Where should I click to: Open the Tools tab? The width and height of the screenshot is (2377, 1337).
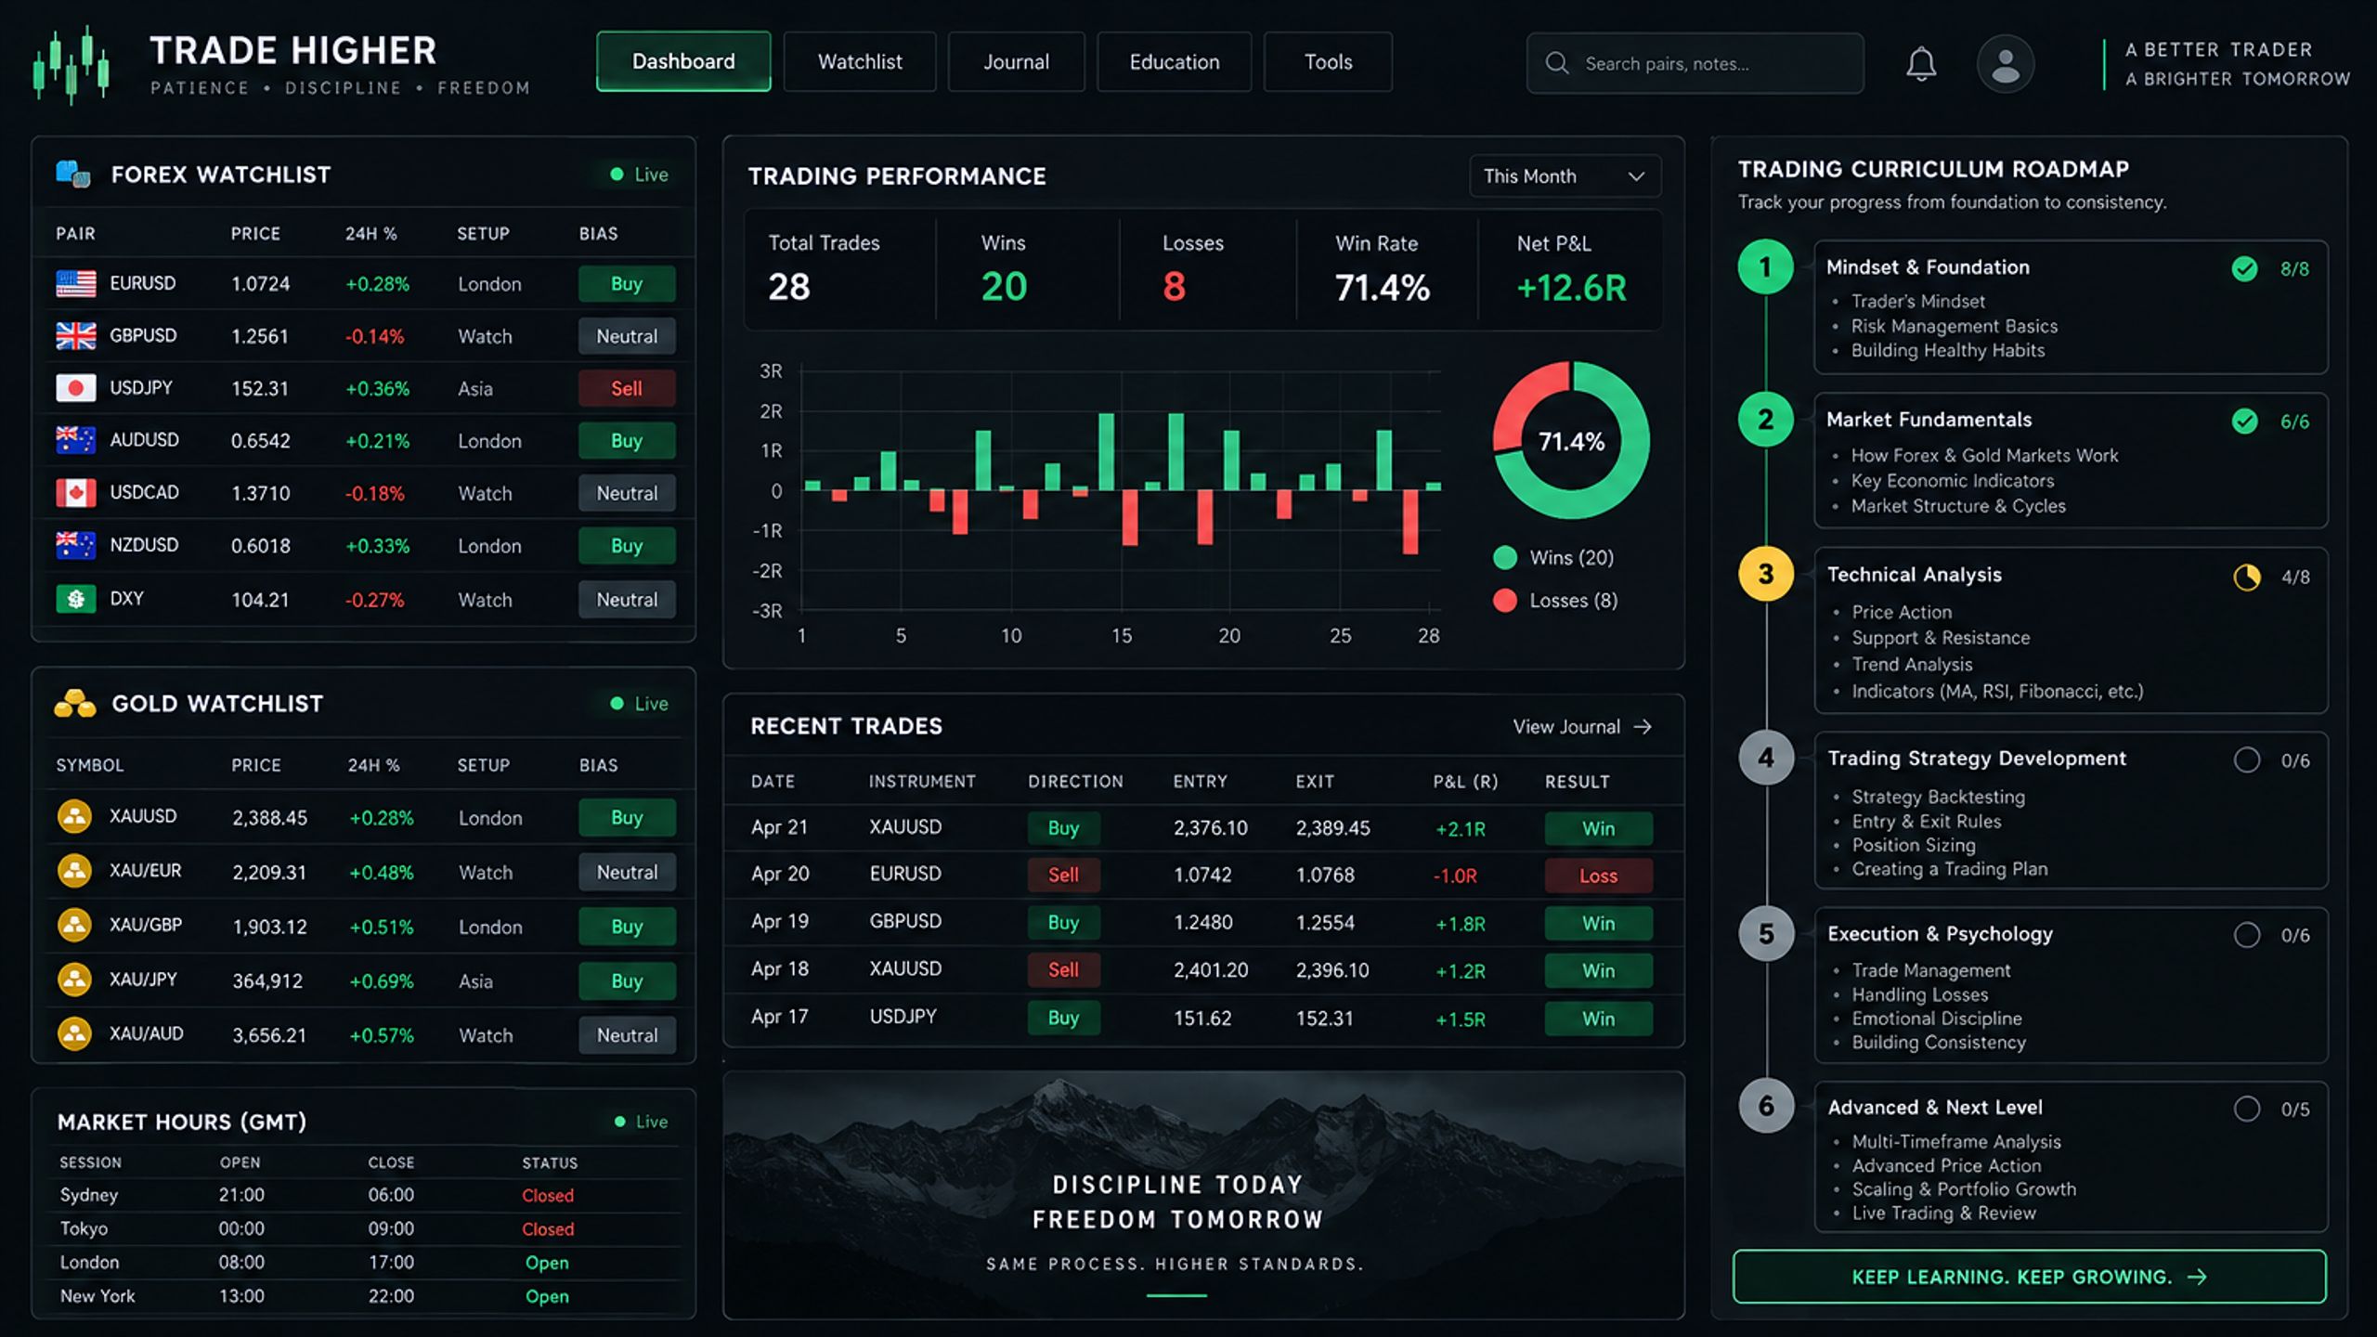1328,61
